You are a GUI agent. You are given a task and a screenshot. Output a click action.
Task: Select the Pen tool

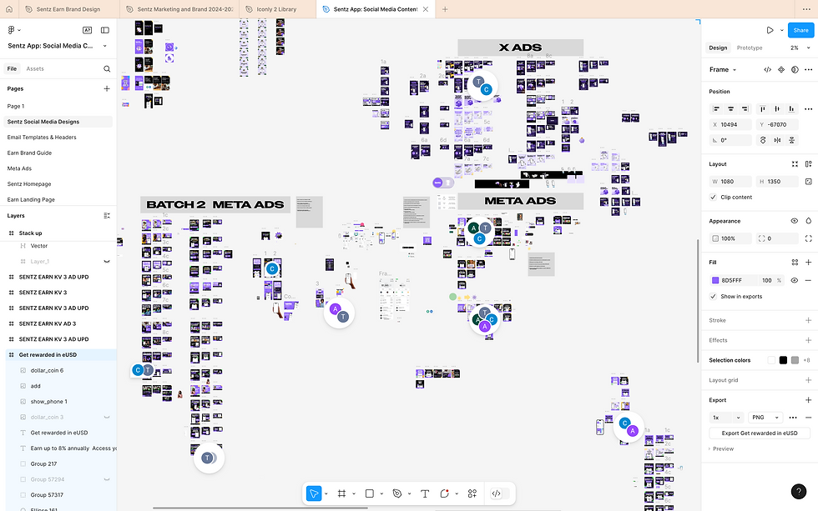click(397, 493)
